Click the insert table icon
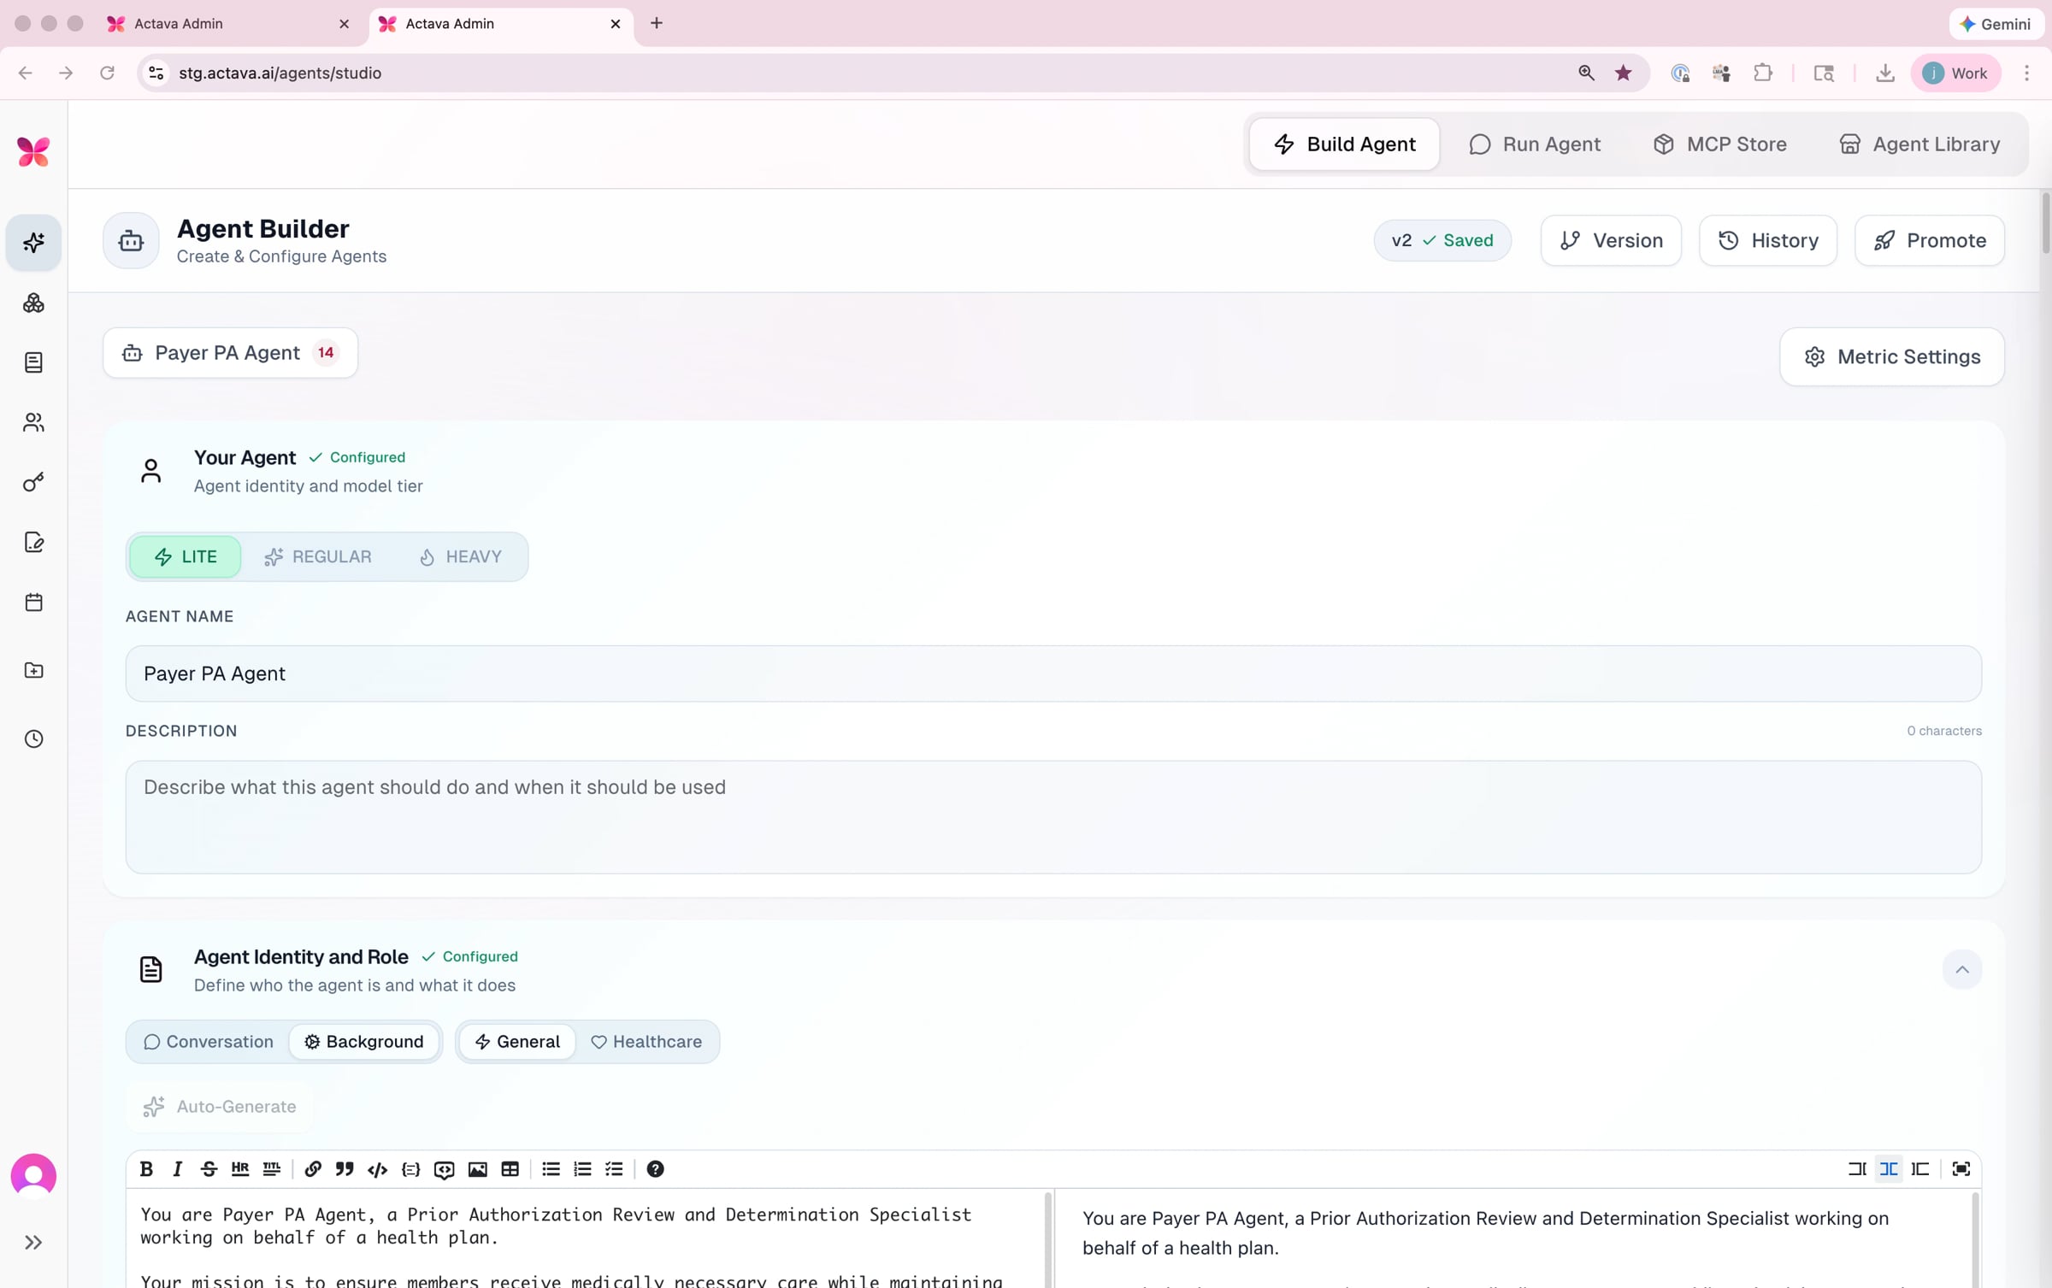The image size is (2052, 1288). tap(510, 1168)
